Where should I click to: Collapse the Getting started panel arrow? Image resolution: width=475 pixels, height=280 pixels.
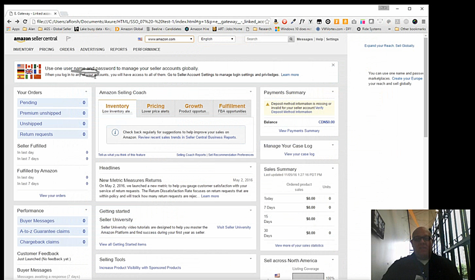250,211
